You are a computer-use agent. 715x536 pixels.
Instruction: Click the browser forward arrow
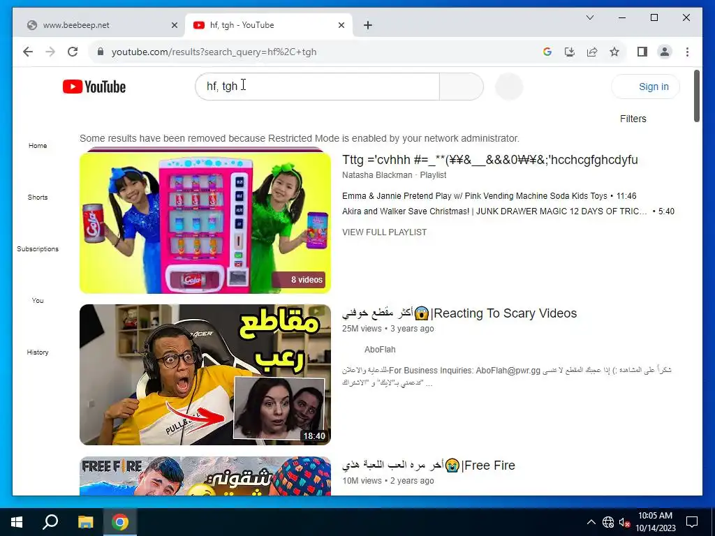(50, 52)
